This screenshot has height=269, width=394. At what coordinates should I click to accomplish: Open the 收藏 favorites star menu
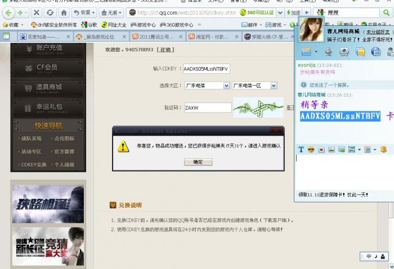(x=12, y=25)
